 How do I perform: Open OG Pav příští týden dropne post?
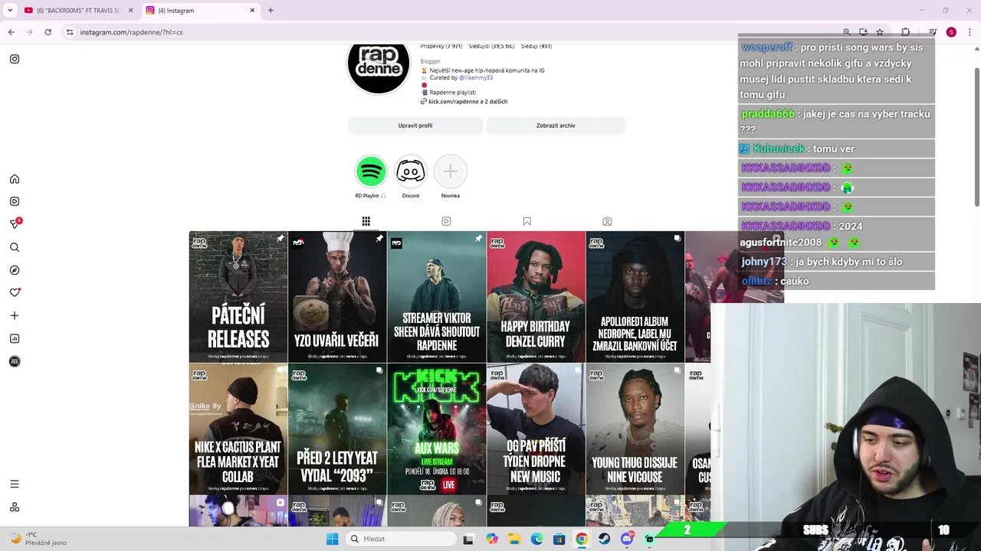click(536, 429)
